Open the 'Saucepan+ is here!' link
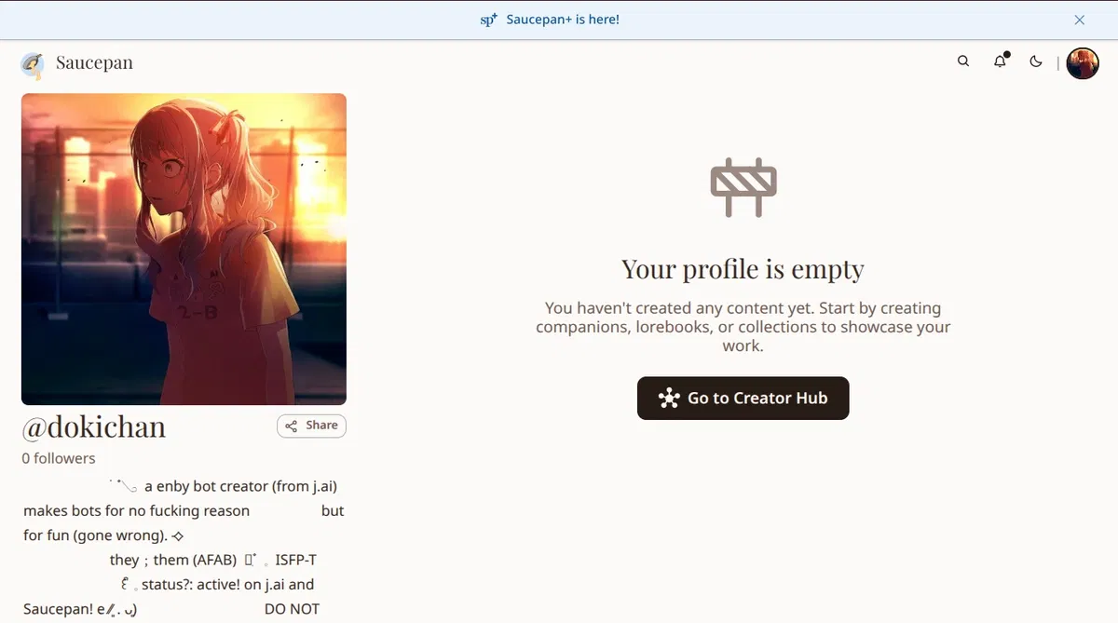The height and width of the screenshot is (623, 1118). [x=563, y=19]
